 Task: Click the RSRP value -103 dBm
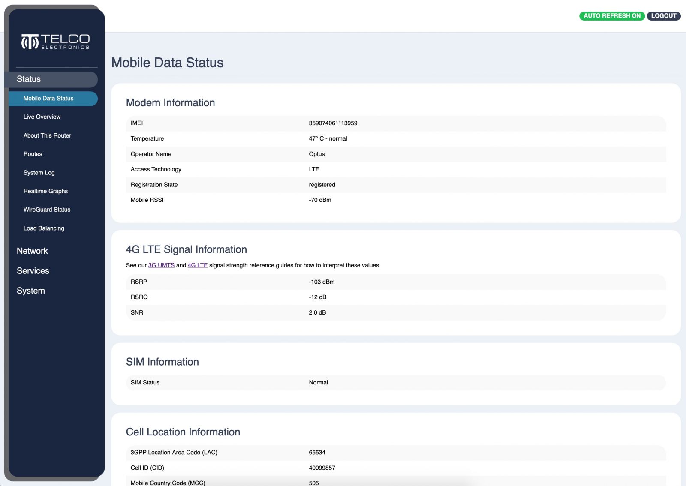point(322,282)
